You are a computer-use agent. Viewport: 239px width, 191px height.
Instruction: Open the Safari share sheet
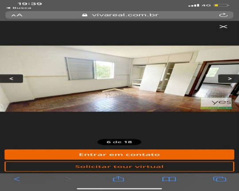[x=119, y=179]
